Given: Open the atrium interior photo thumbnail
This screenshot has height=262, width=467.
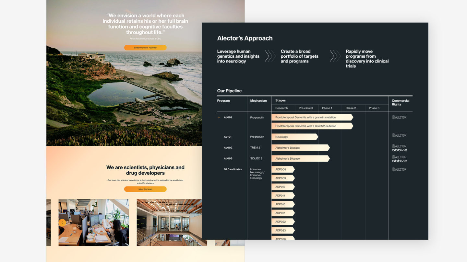Looking at the screenshot, I should pos(169,222).
